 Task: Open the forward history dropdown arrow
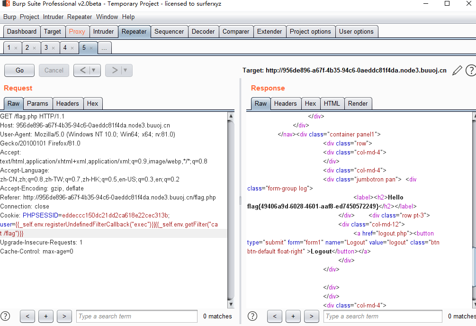[x=126, y=71]
